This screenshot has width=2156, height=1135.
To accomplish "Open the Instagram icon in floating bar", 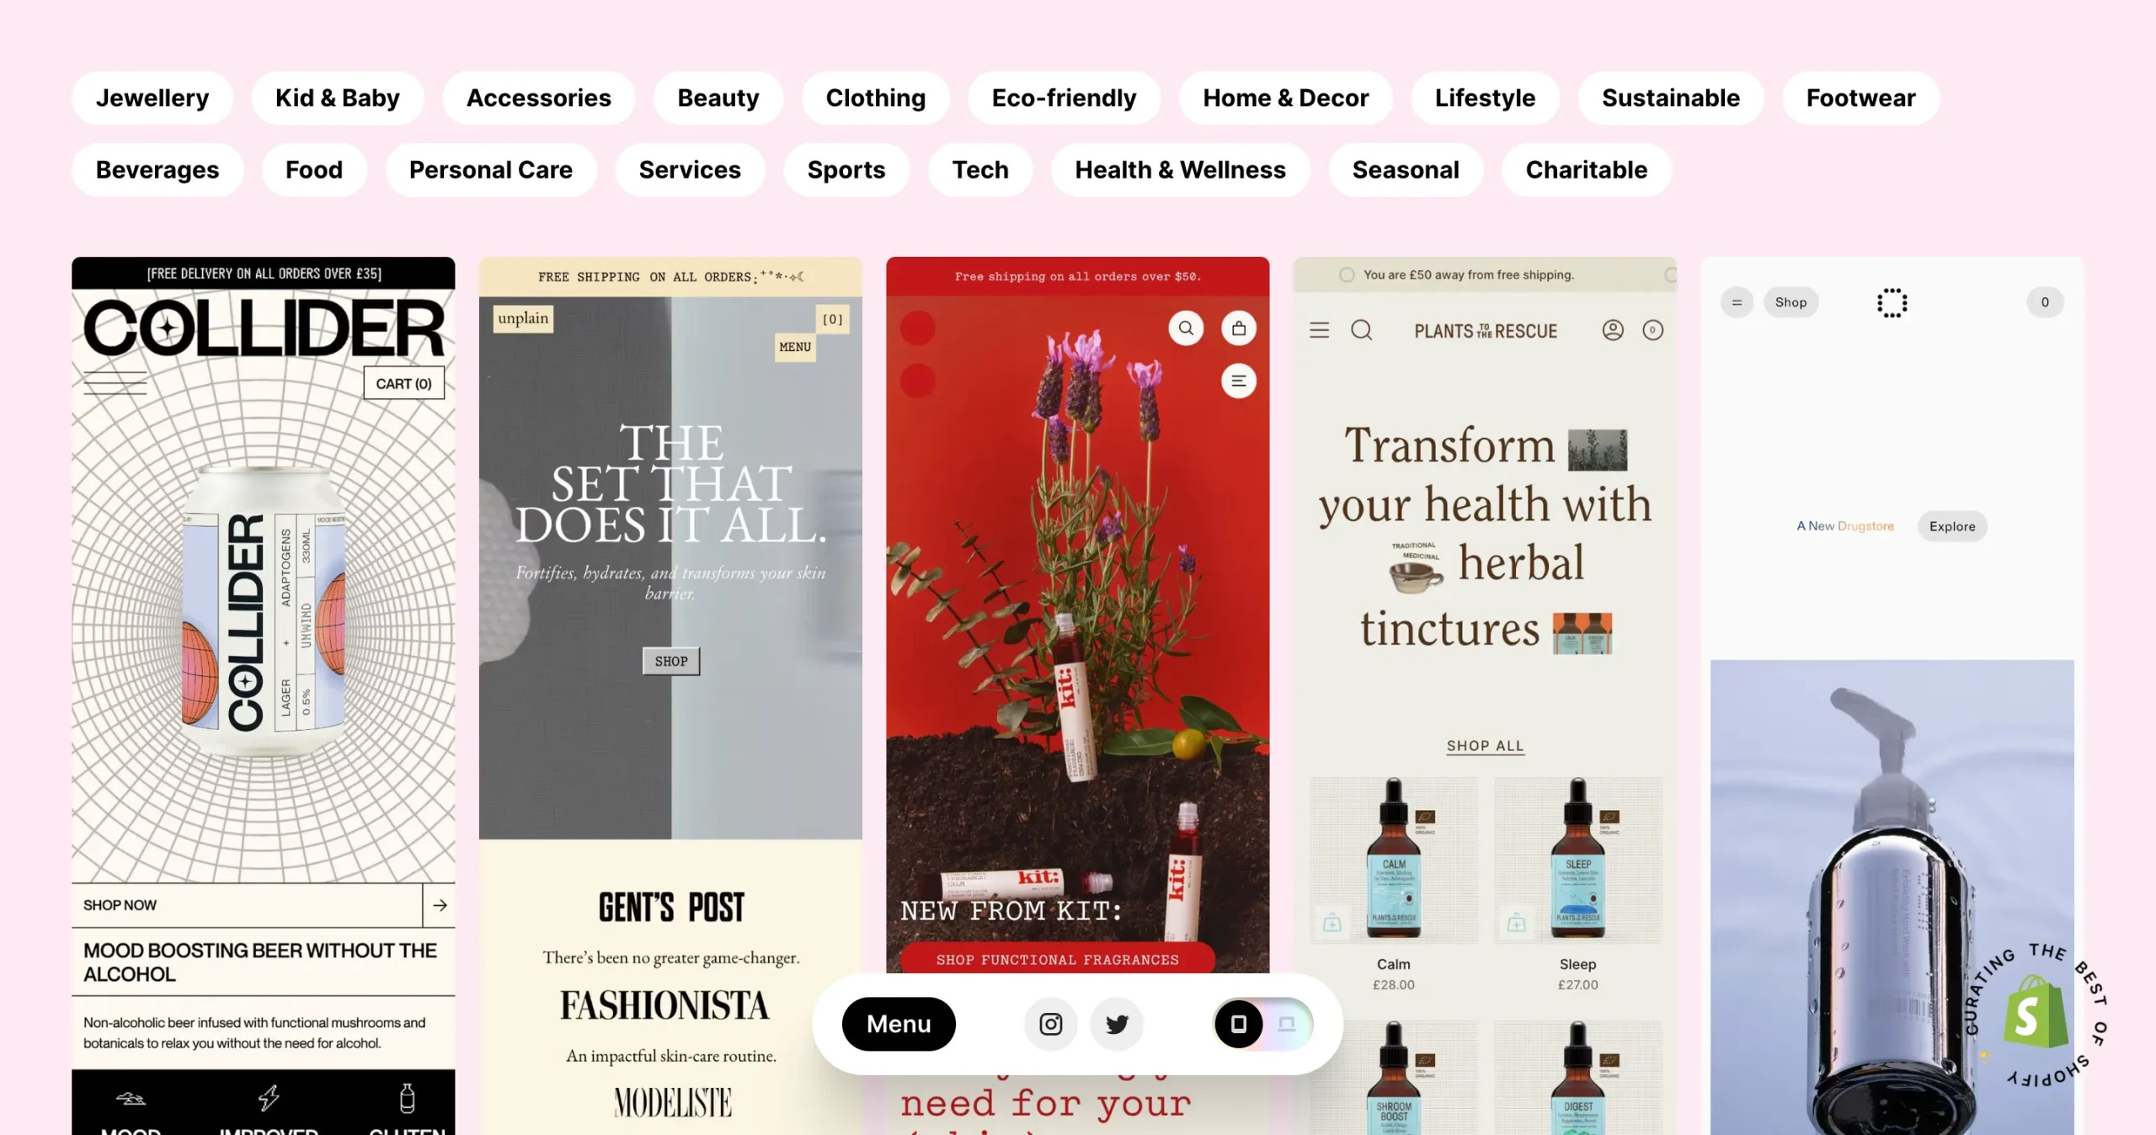I will (1050, 1024).
